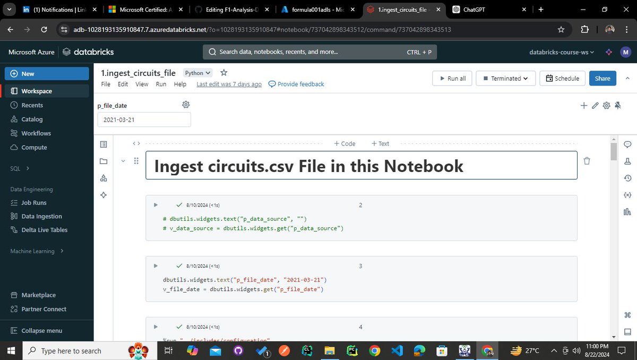Open the table of contents panel icon
This screenshot has width=637, height=360.
(x=104, y=144)
